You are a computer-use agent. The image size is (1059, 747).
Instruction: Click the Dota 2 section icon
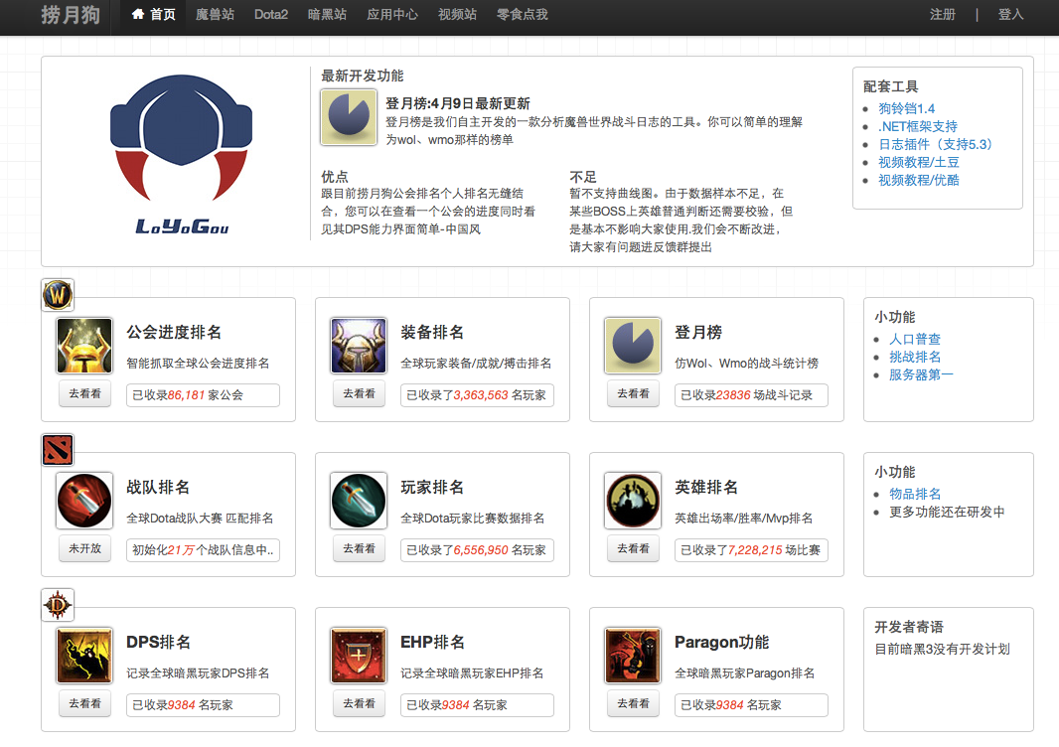58,450
